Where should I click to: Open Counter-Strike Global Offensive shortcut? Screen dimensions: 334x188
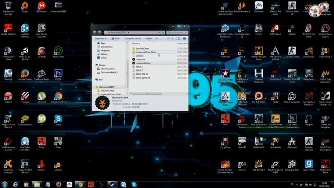pos(275,121)
